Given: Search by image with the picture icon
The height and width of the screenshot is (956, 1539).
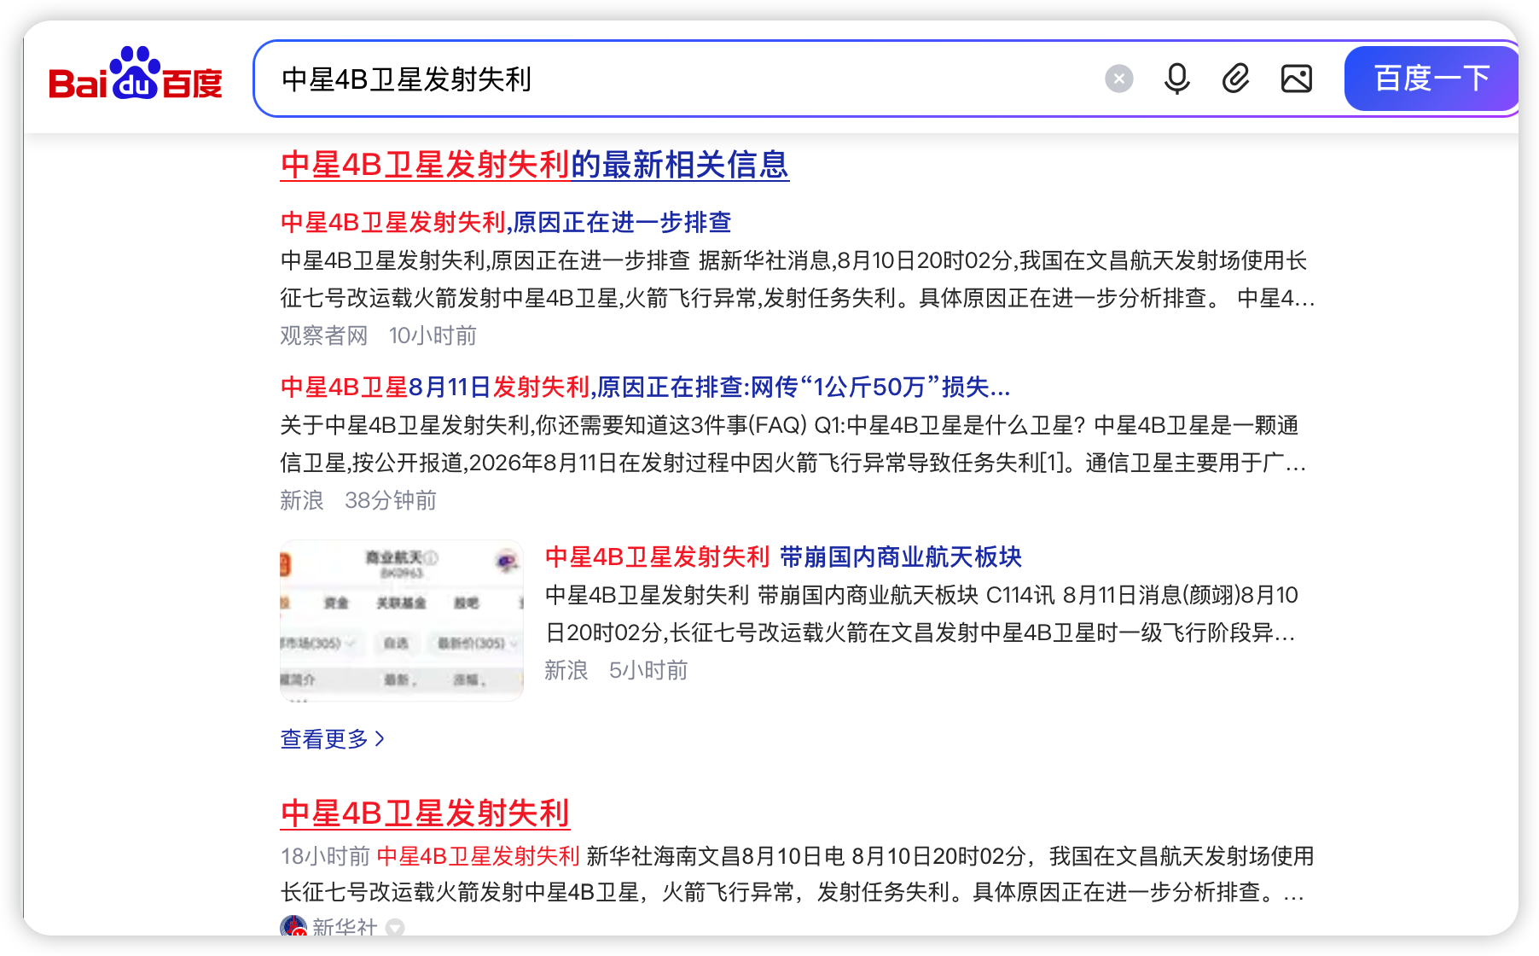Looking at the screenshot, I should click(1297, 79).
